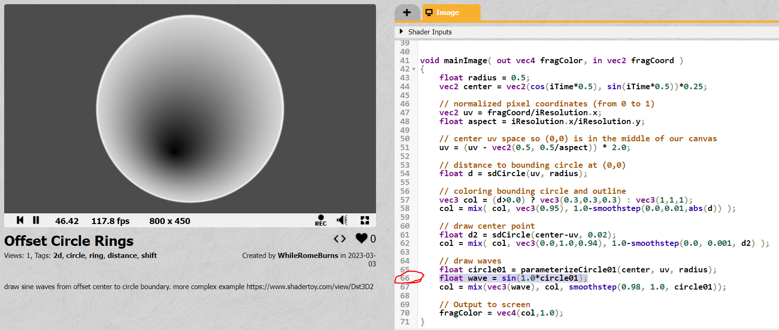
Task: Pause the shader playback
Action: (36, 220)
